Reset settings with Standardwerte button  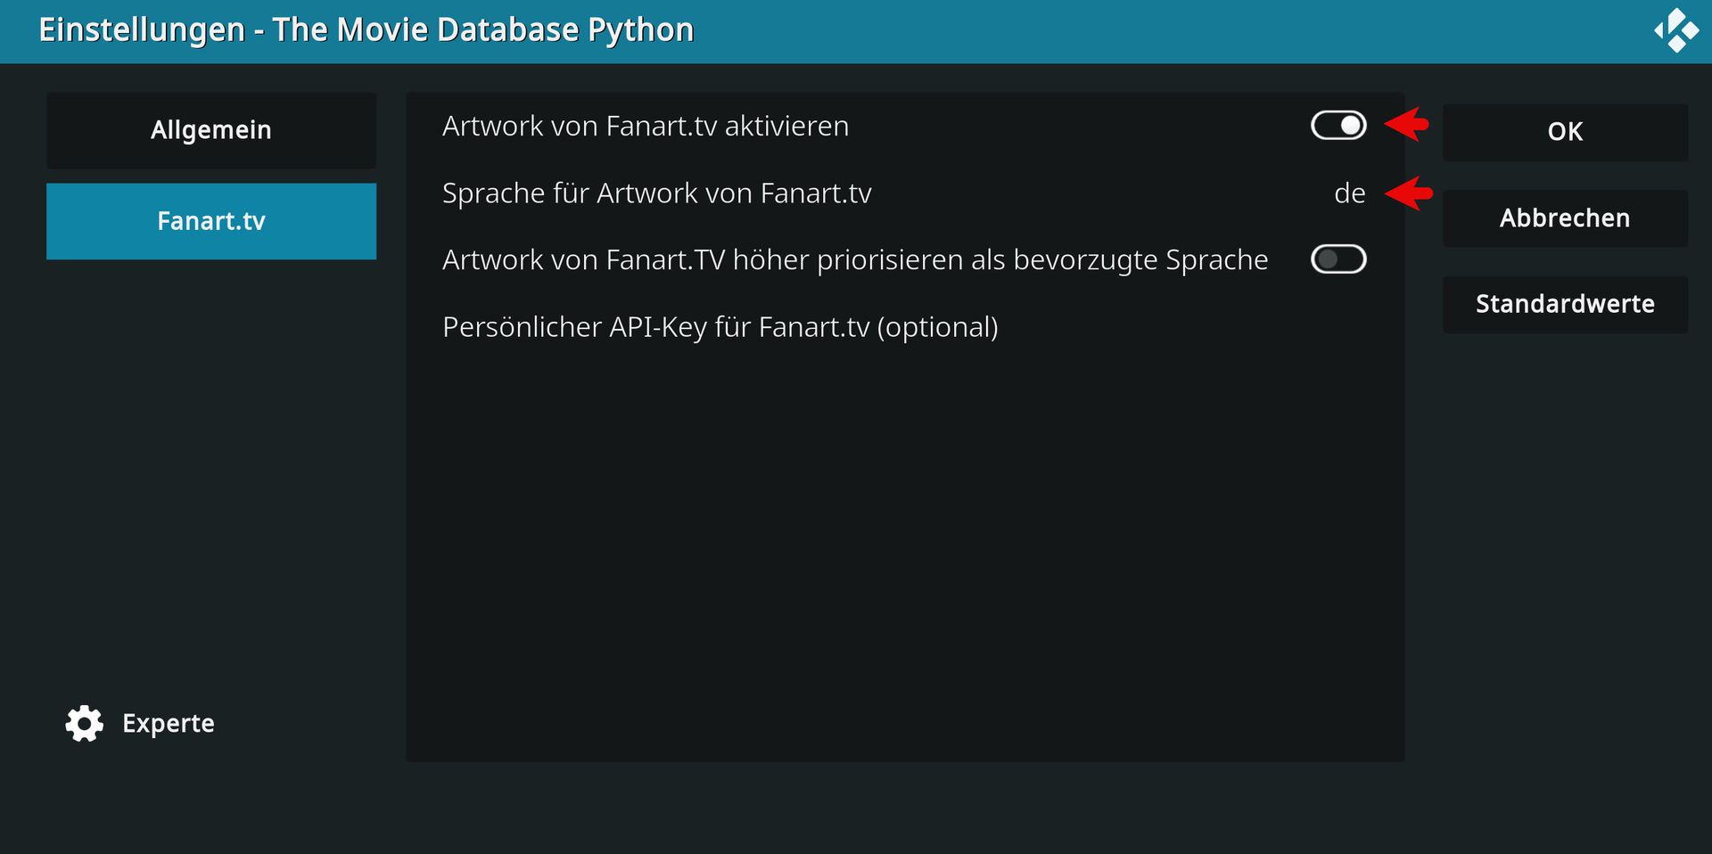1565,305
